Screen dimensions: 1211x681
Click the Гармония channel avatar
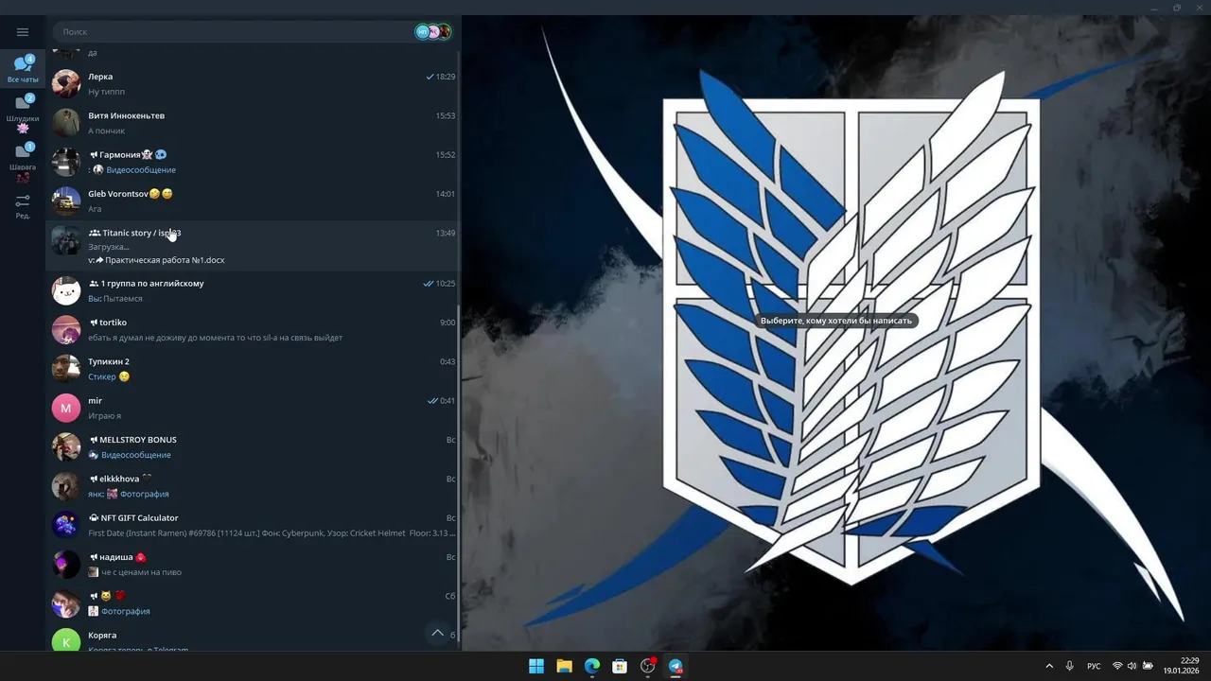tap(65, 162)
